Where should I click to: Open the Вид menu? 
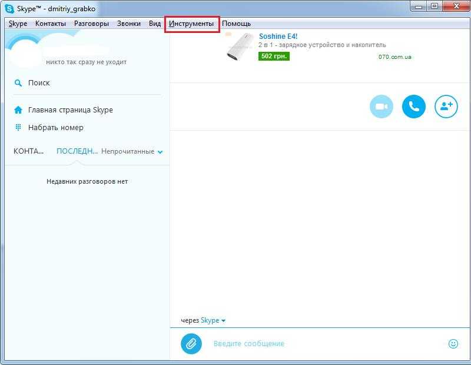tap(155, 24)
